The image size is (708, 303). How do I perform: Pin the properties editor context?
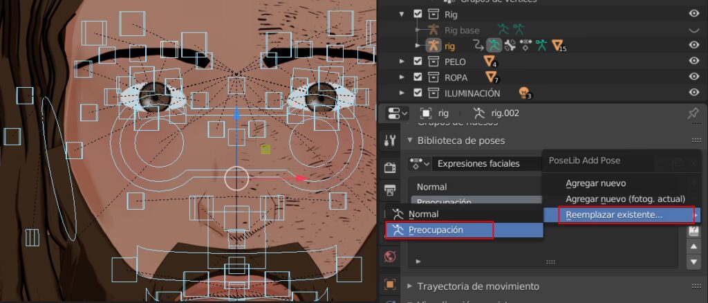[x=693, y=113]
